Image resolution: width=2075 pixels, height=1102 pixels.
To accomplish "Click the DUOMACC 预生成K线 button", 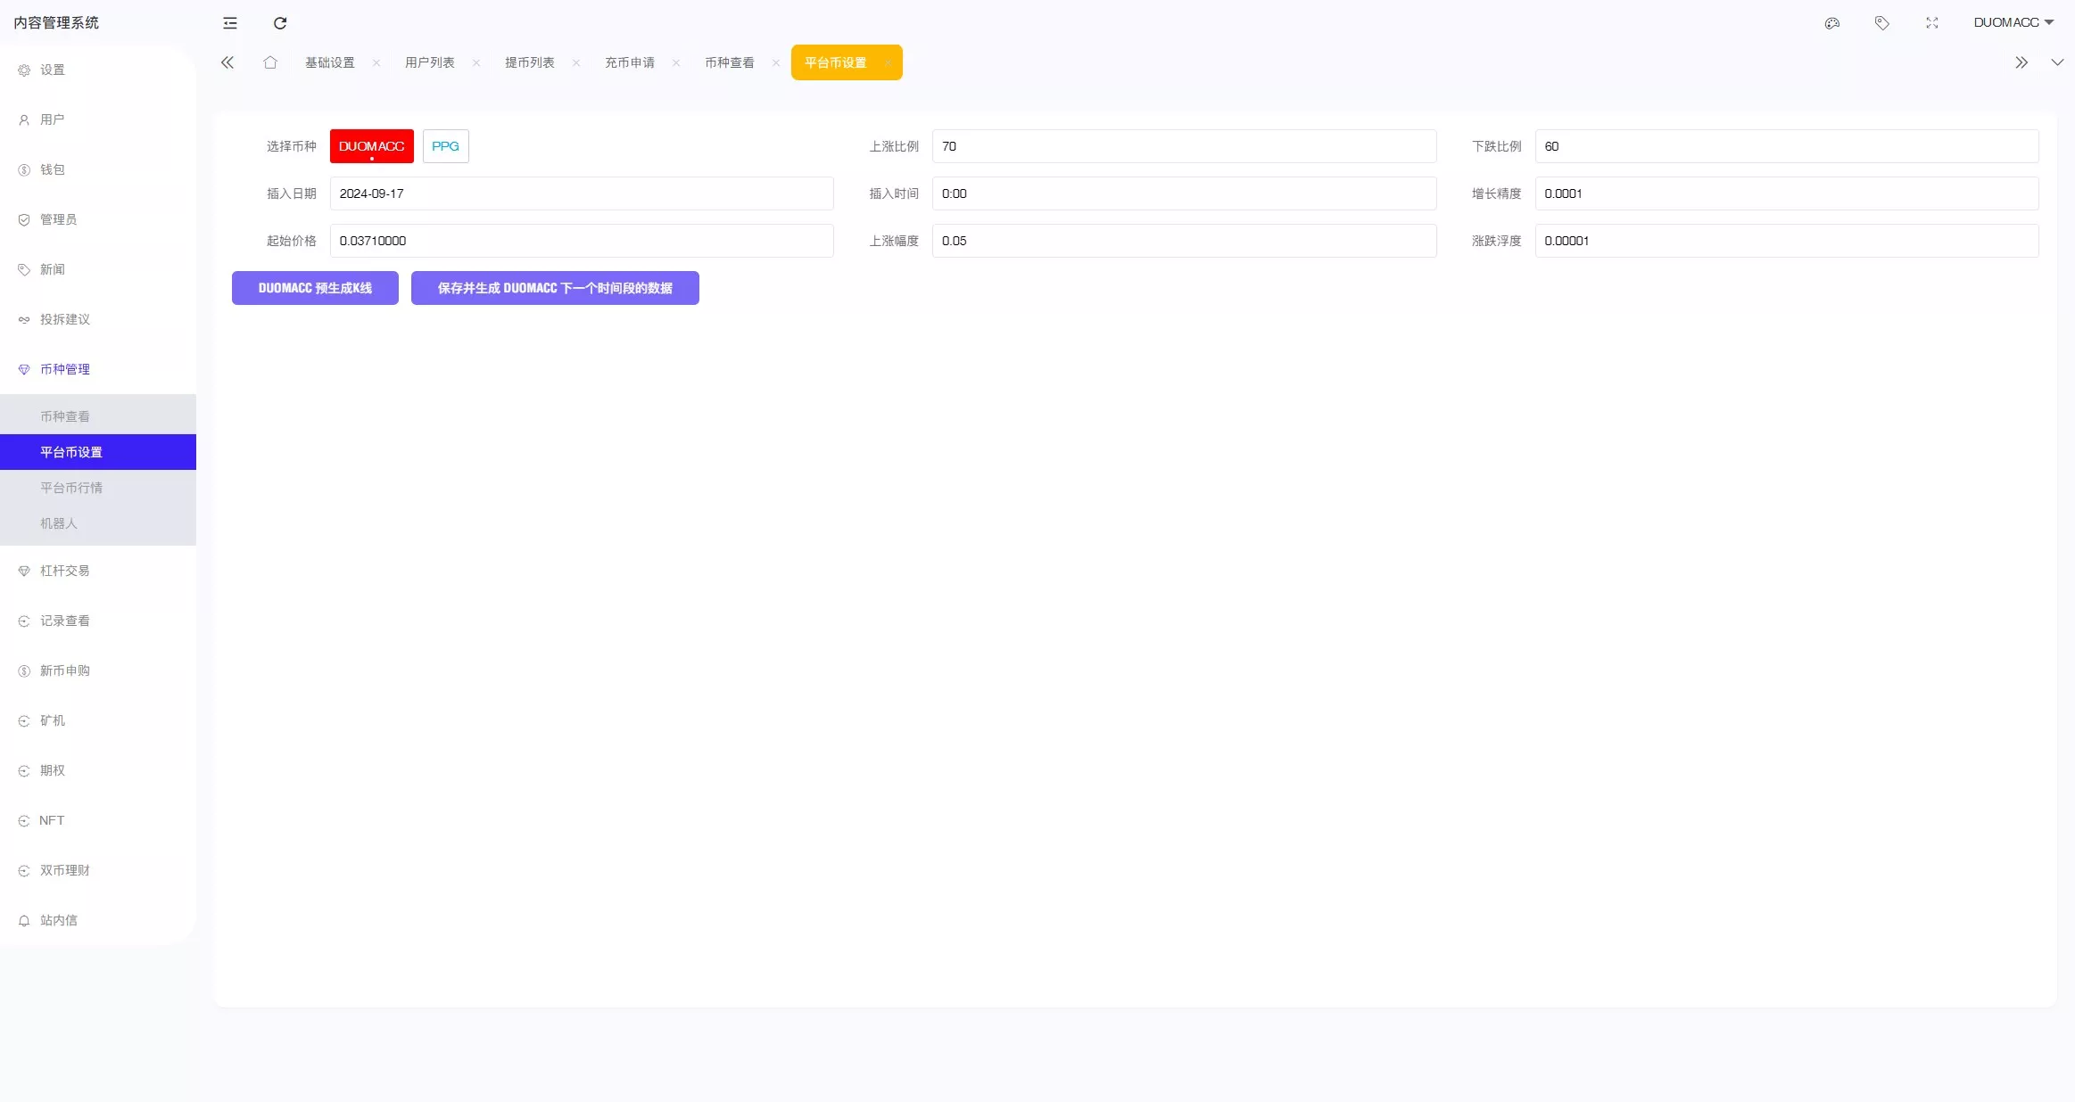I will click(x=315, y=288).
